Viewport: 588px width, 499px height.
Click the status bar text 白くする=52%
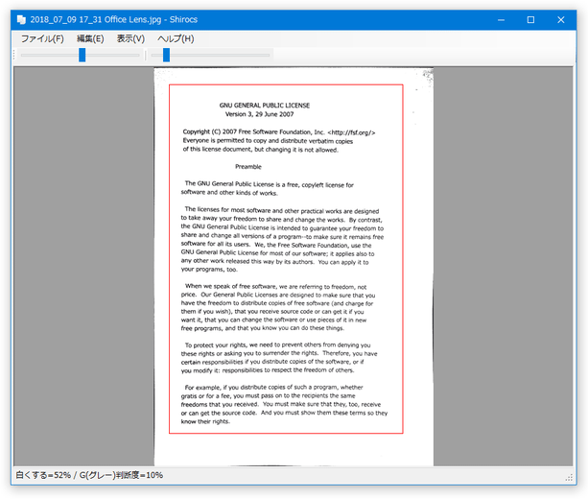click(x=43, y=475)
